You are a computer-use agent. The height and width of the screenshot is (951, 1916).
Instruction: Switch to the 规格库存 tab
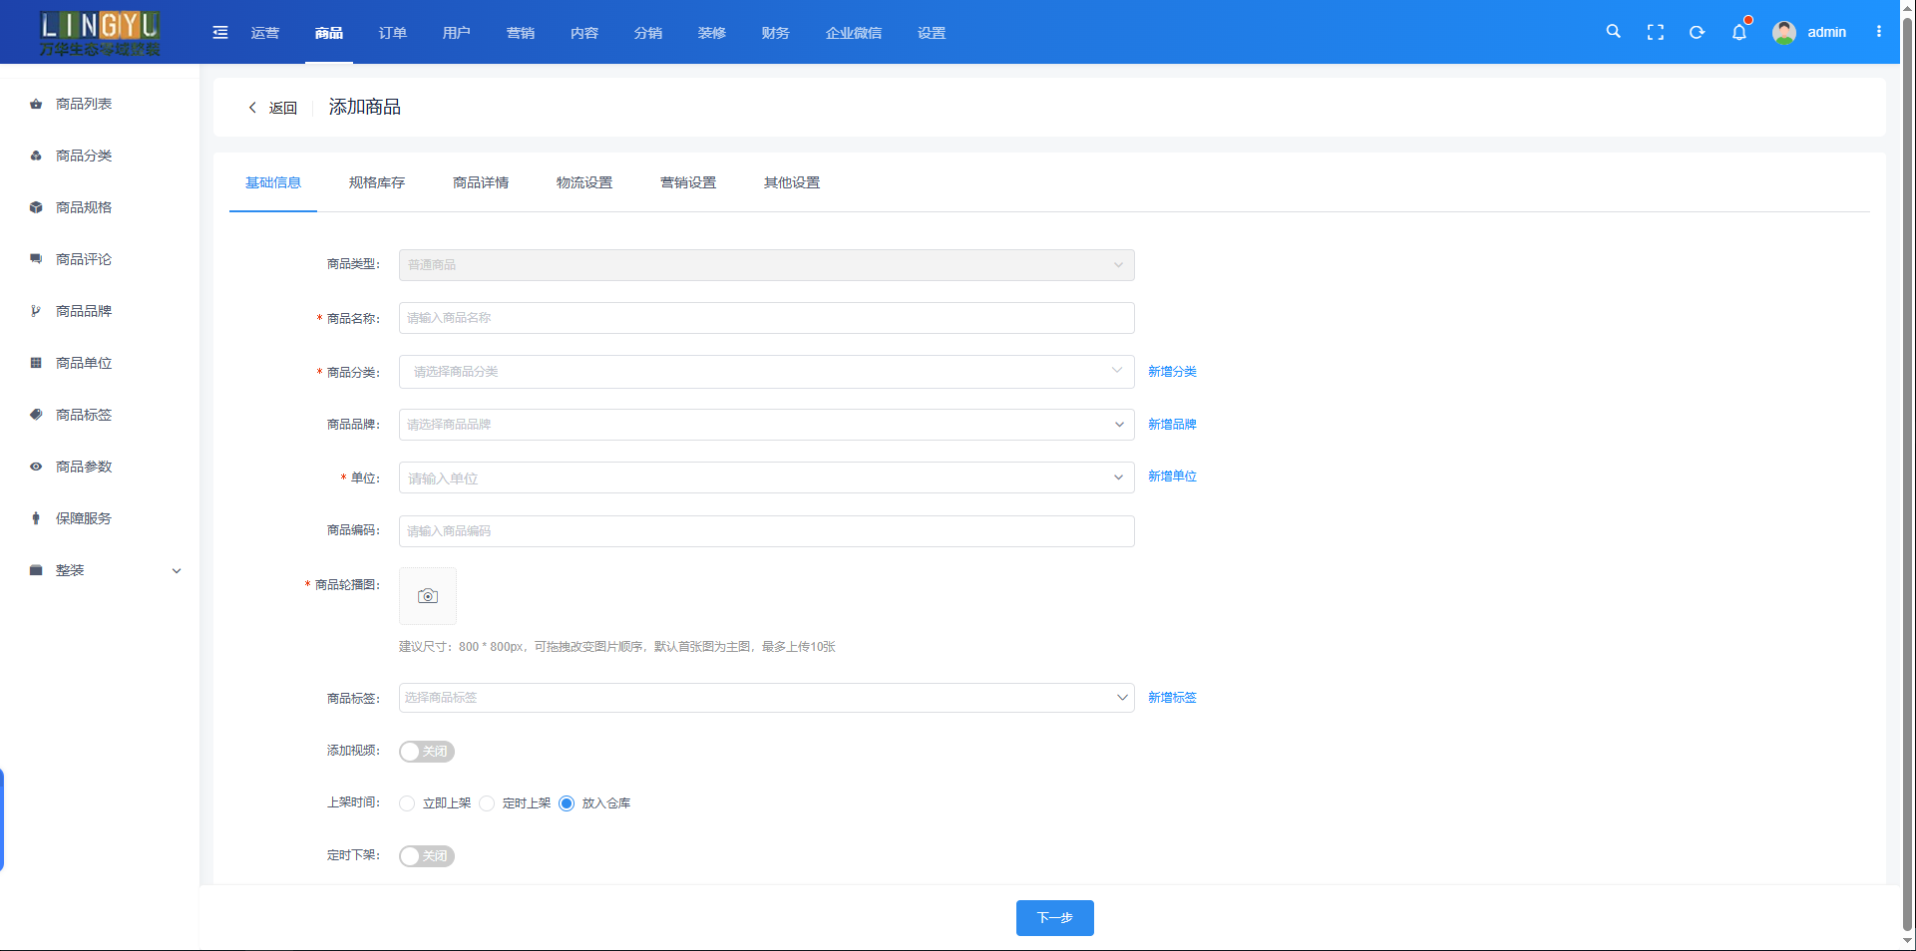click(x=377, y=182)
